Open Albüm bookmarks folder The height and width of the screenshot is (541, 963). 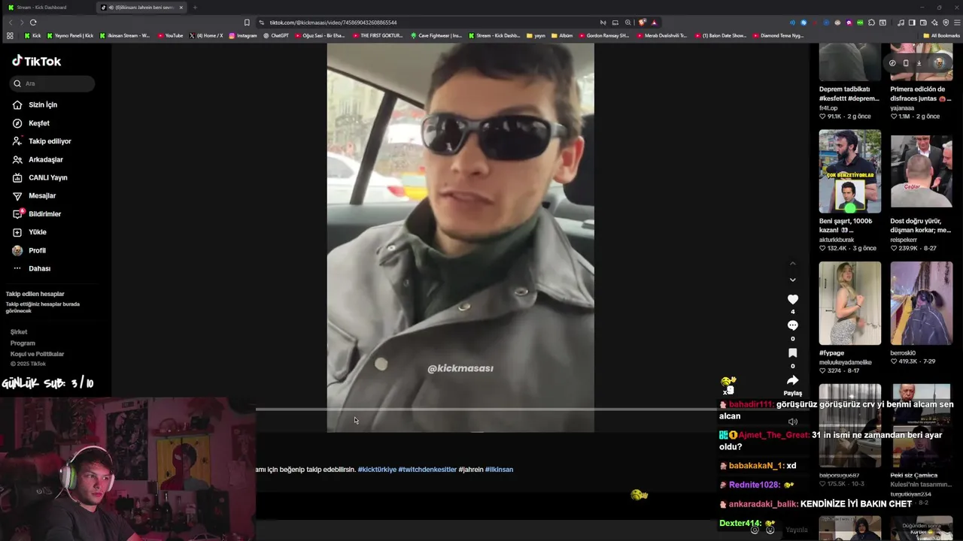click(562, 35)
